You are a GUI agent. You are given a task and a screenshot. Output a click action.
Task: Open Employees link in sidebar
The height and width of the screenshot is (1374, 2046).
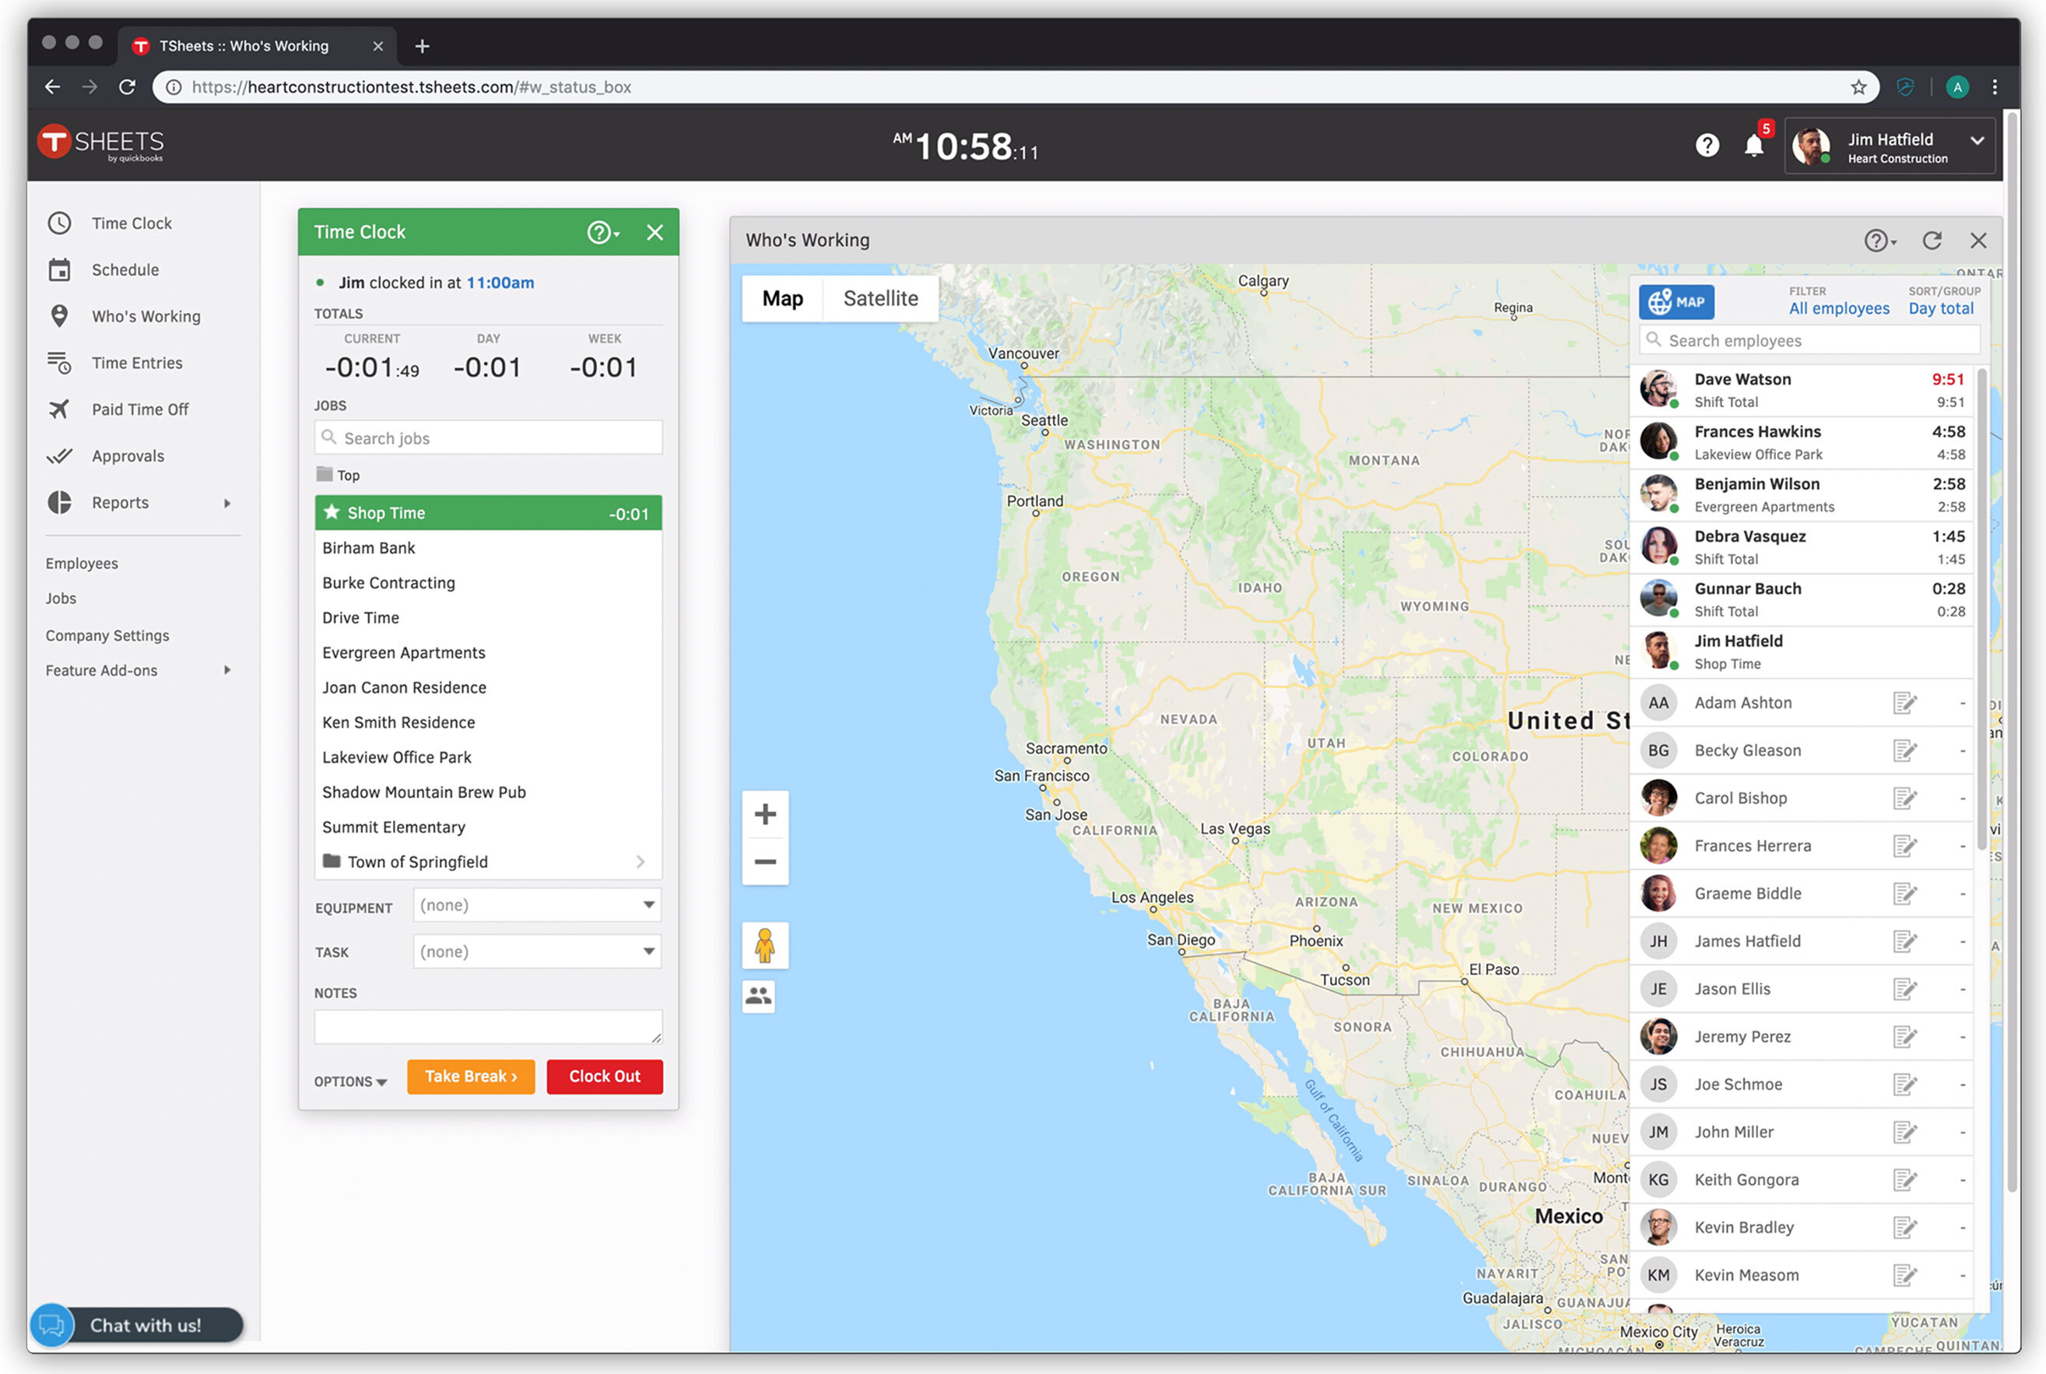[82, 564]
